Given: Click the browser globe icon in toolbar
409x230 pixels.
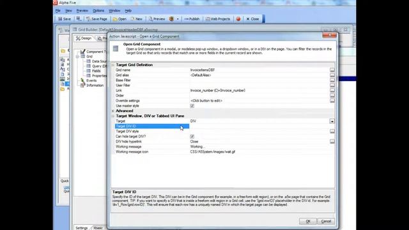Looking at the screenshot, I should pos(171,19).
